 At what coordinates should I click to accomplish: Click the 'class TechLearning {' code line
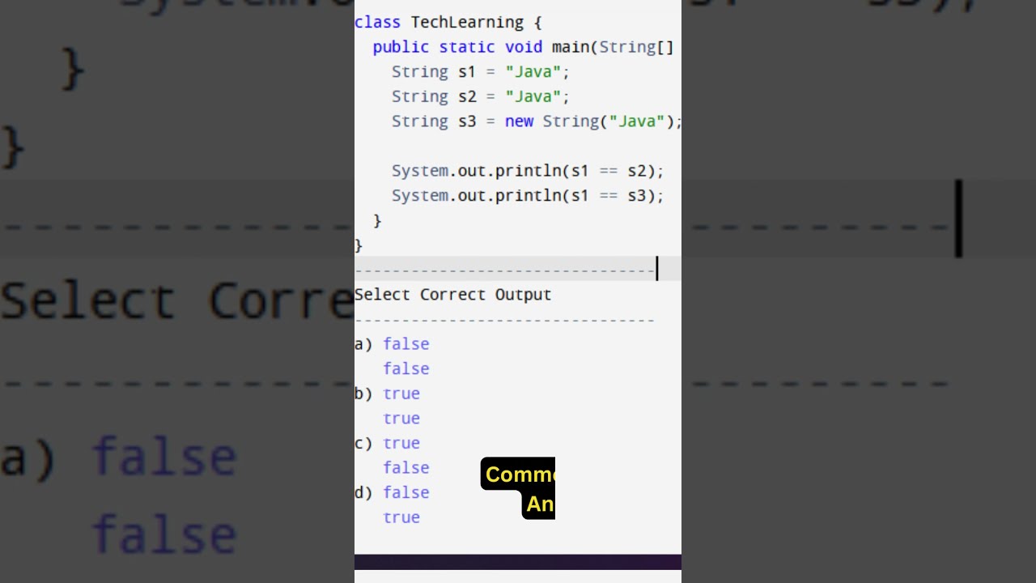tap(448, 23)
